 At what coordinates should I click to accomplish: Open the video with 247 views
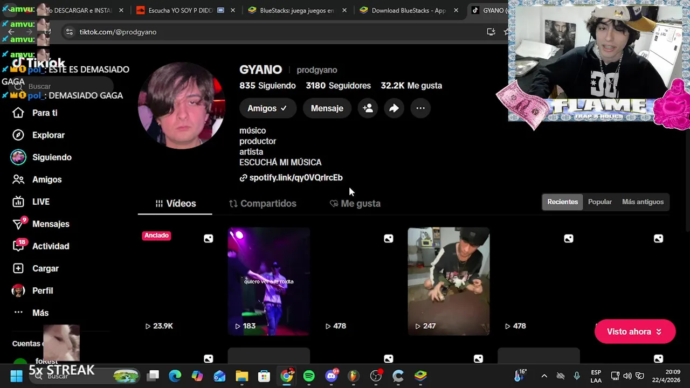pyautogui.click(x=448, y=281)
